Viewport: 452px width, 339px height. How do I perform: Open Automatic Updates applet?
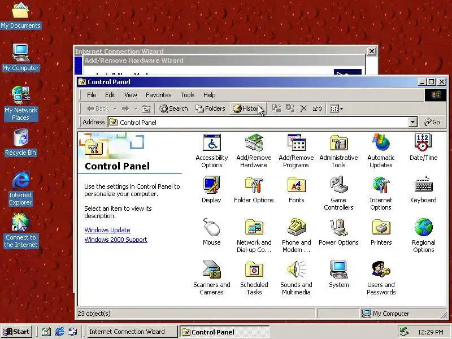(x=381, y=151)
